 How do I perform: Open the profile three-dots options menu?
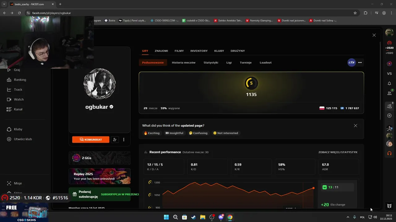pos(124,140)
